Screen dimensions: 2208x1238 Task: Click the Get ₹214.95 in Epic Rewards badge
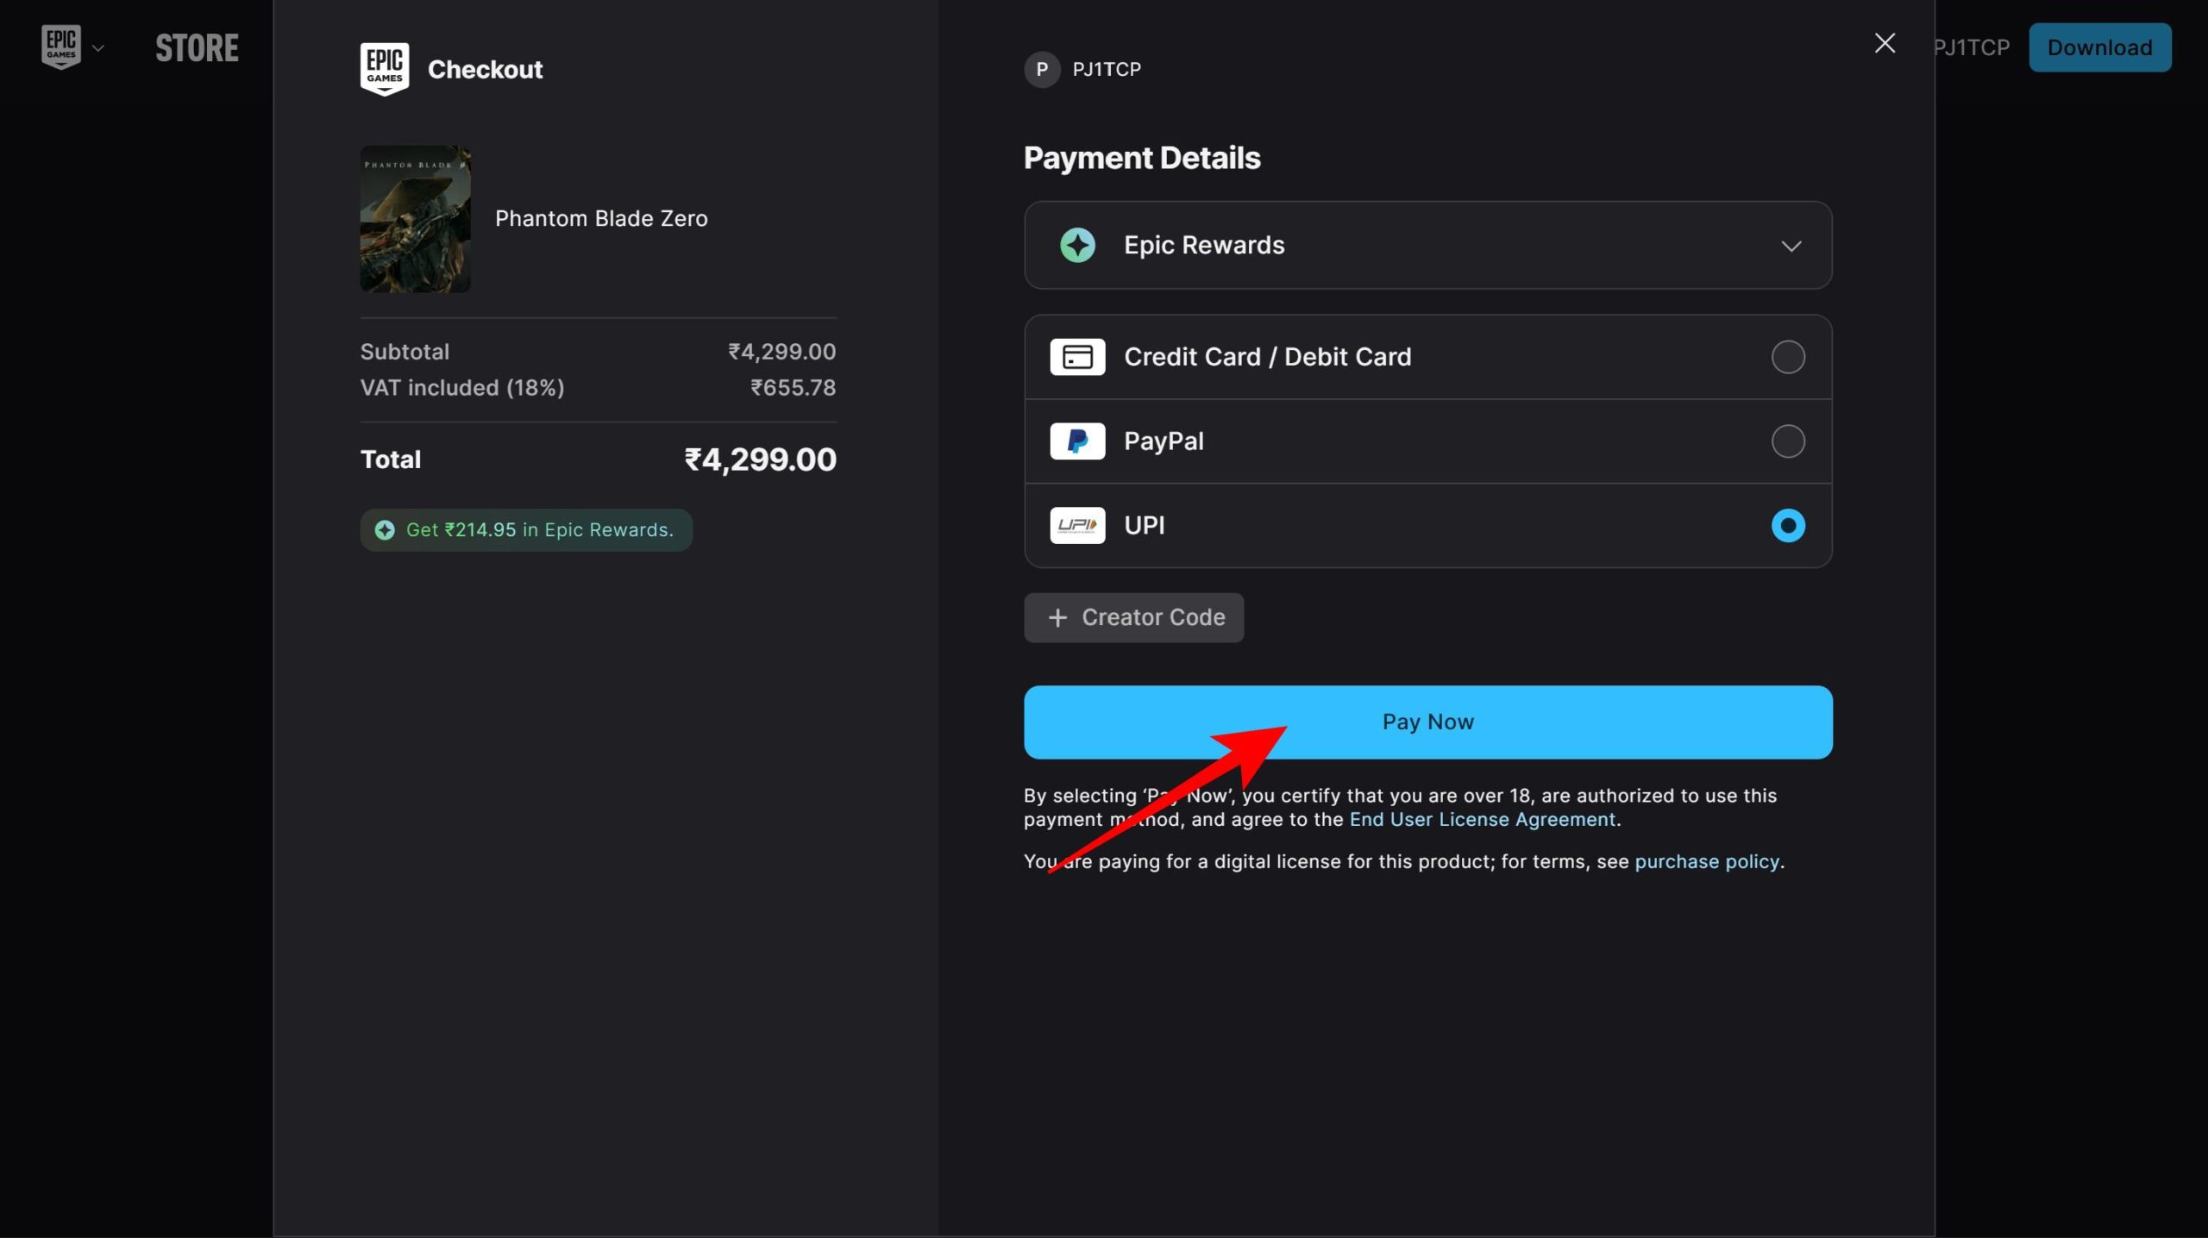pos(526,530)
